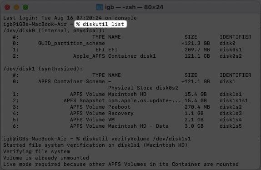Click the 'Preboot' volume name

119,107
